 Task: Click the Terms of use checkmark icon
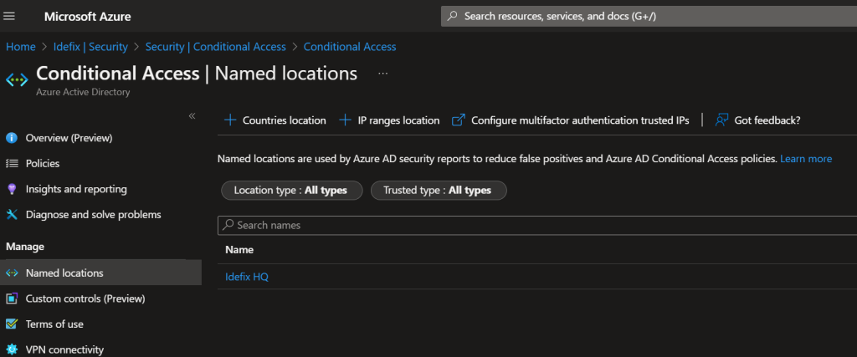point(12,324)
